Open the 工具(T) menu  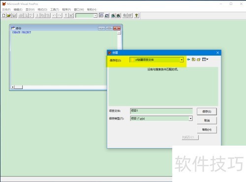tap(55, 9)
